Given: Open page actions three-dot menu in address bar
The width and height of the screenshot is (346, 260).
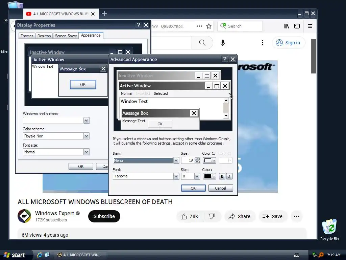Looking at the screenshot, I should pyautogui.click(x=199, y=26).
